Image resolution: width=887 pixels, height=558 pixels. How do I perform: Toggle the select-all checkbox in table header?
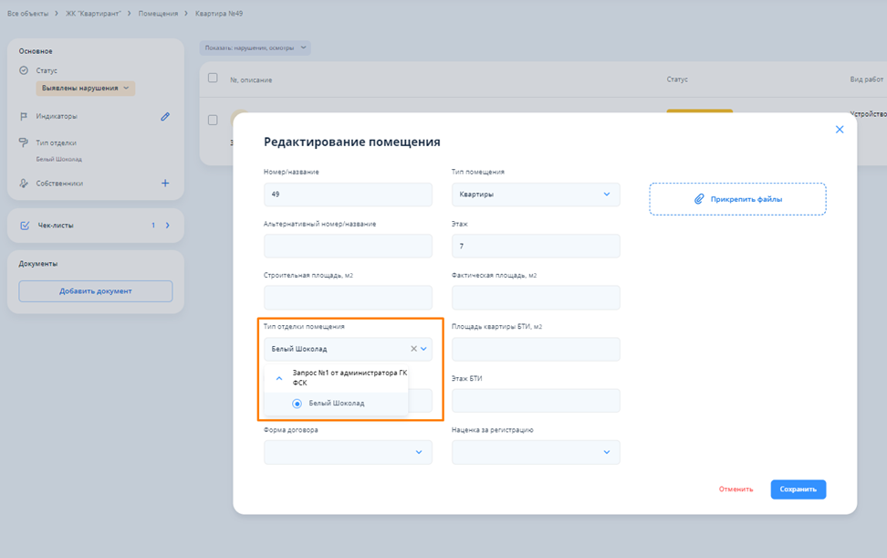tap(213, 79)
